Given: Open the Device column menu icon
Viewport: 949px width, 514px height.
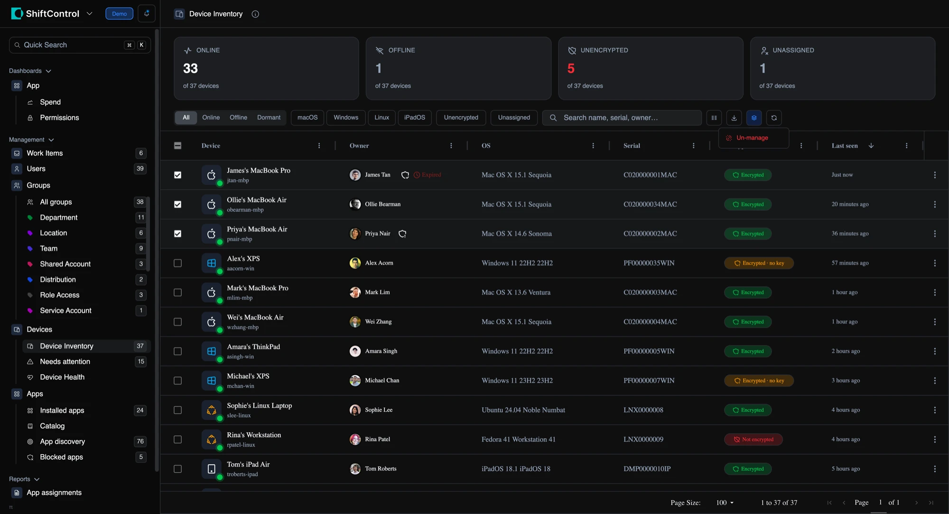Looking at the screenshot, I should [319, 146].
